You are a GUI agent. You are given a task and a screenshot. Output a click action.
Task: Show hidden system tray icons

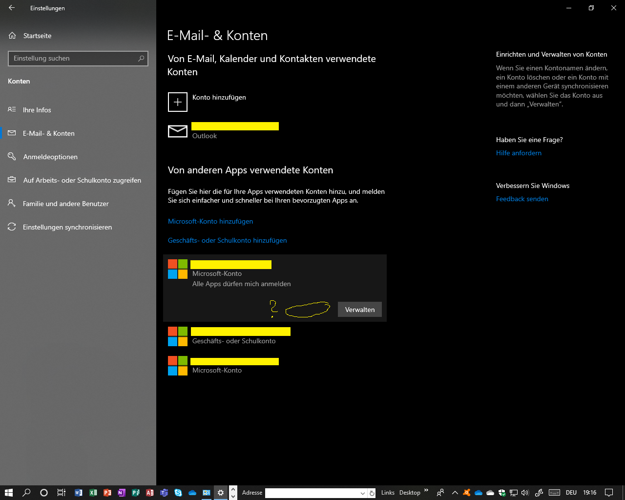455,493
